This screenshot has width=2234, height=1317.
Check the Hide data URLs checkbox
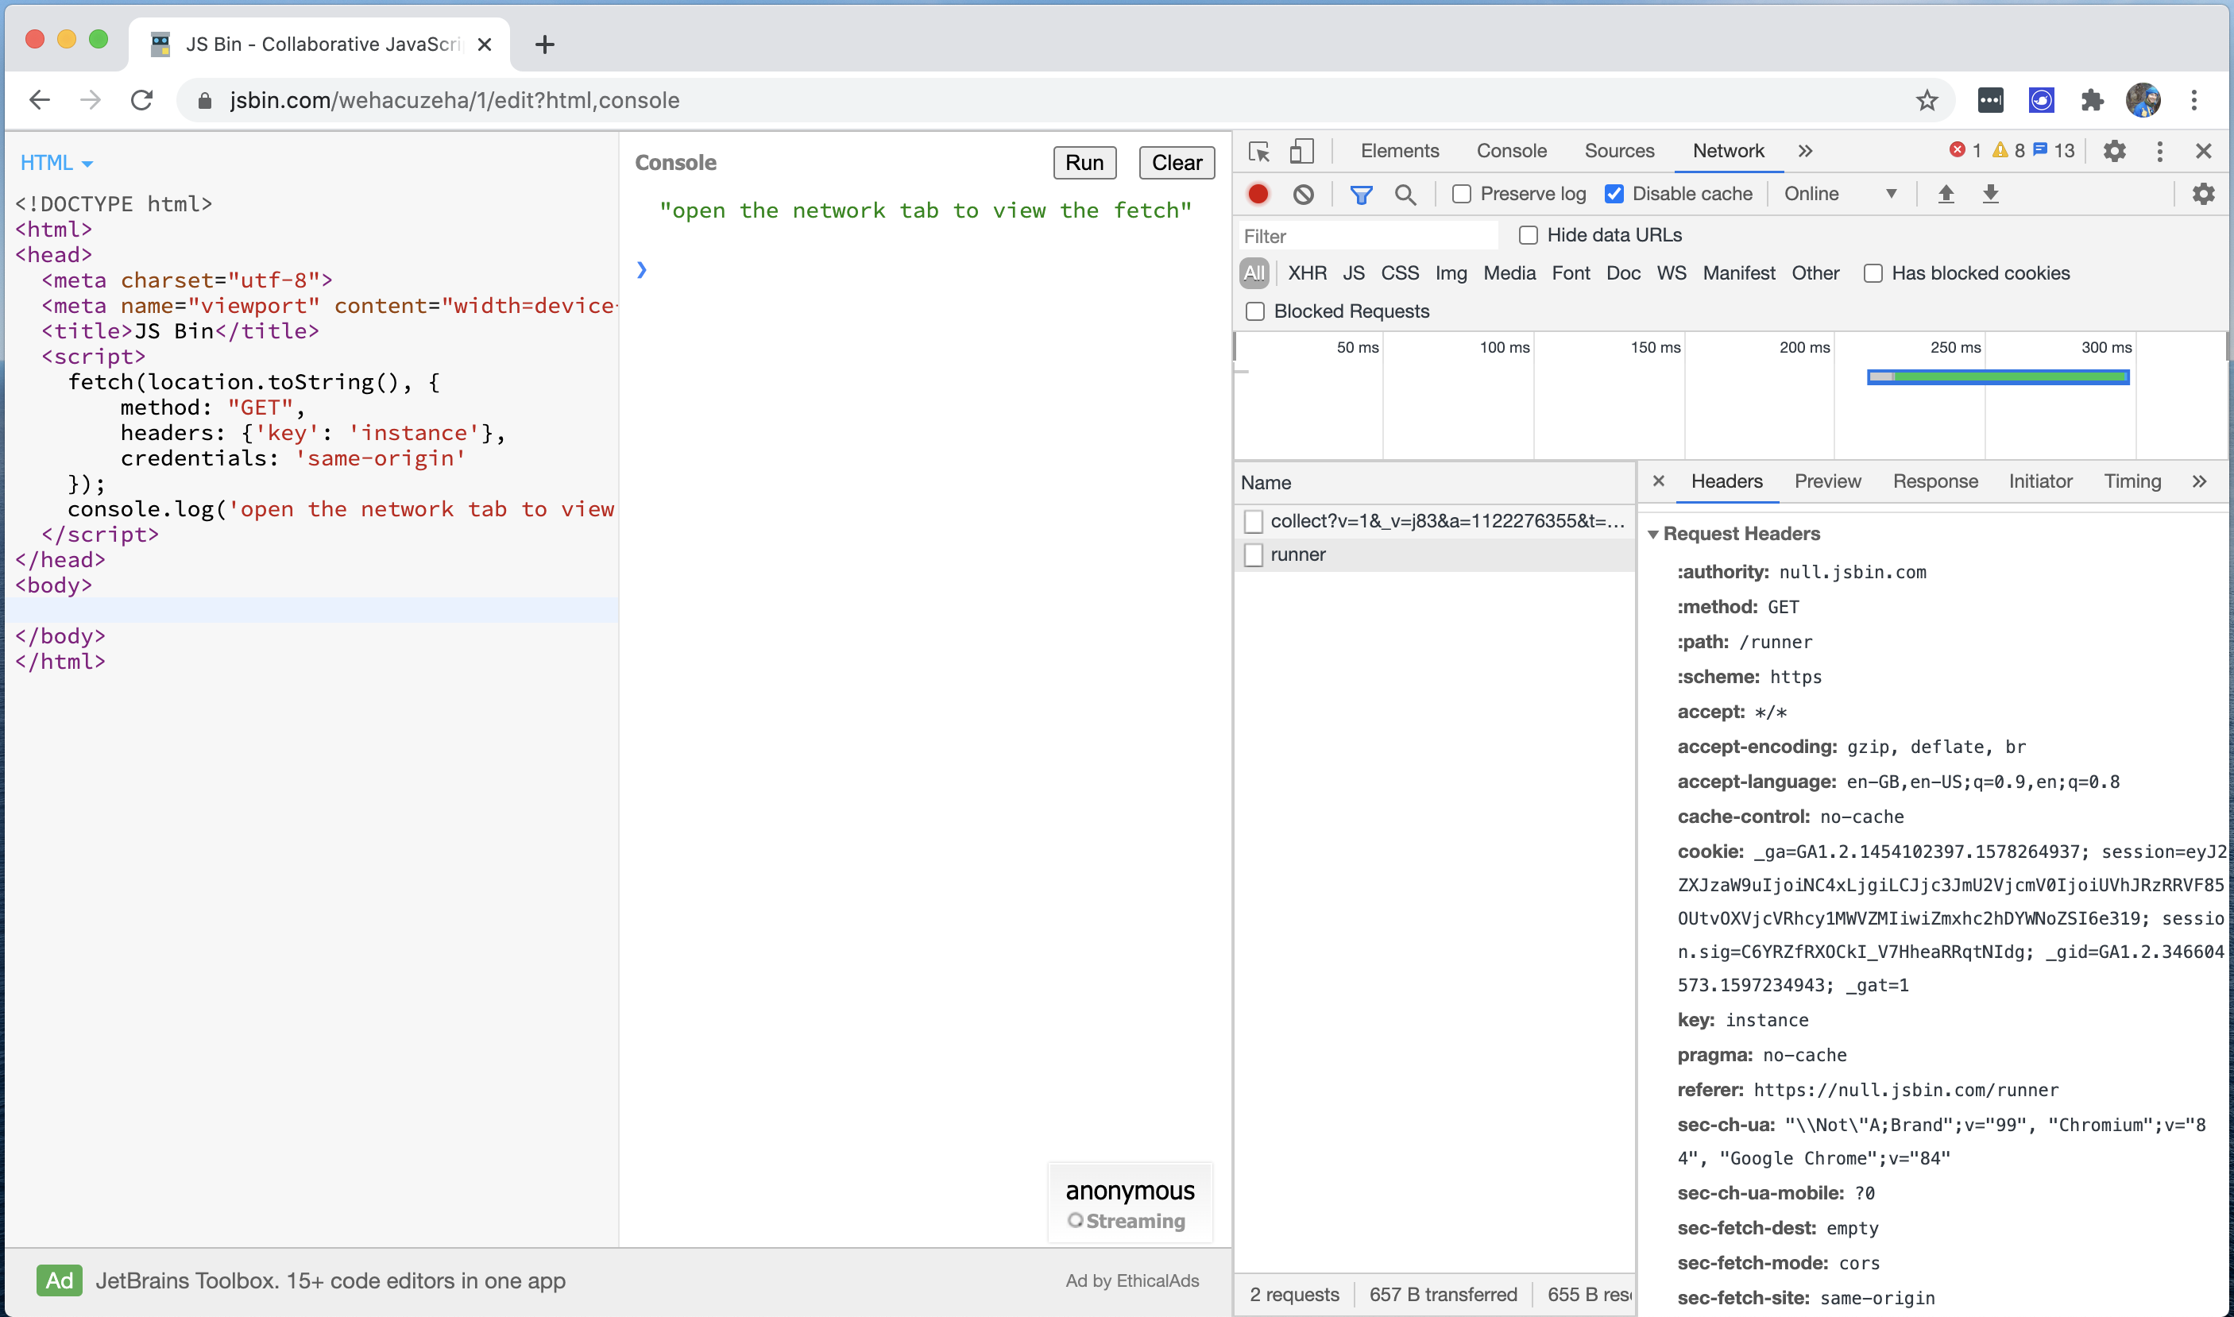point(1528,234)
